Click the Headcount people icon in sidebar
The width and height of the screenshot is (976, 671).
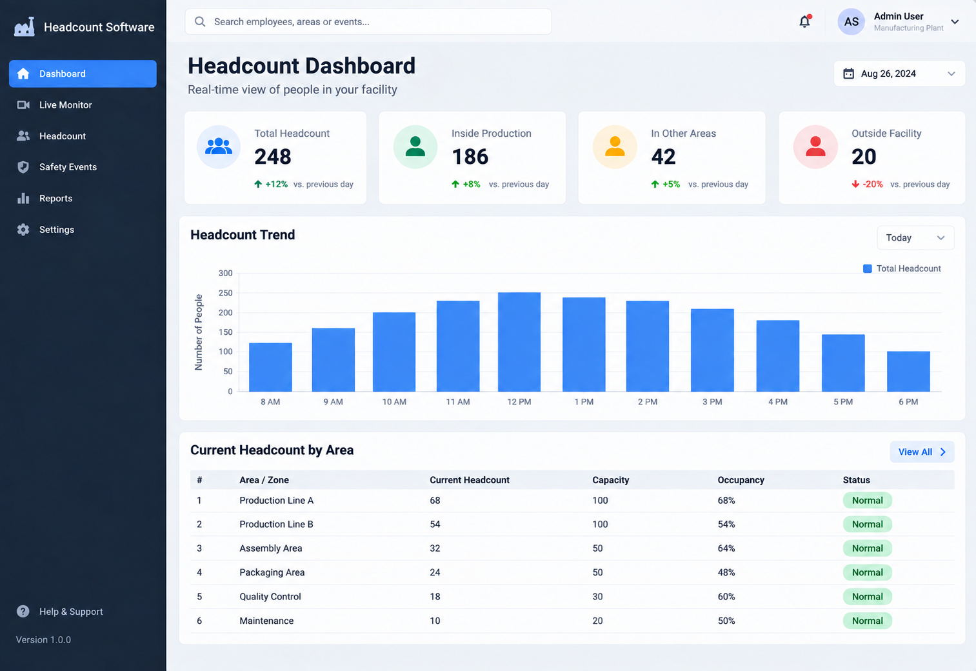23,135
